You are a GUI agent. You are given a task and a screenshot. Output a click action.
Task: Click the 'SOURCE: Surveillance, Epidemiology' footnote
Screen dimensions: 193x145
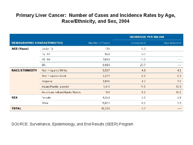72,124
